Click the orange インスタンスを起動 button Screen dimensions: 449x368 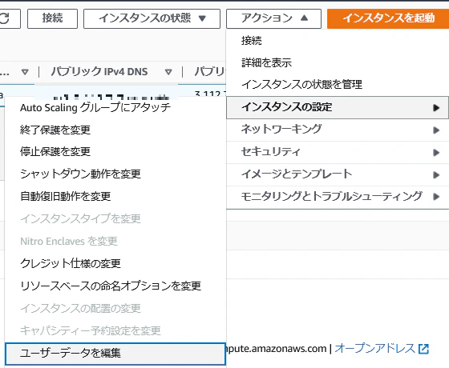coord(388,18)
